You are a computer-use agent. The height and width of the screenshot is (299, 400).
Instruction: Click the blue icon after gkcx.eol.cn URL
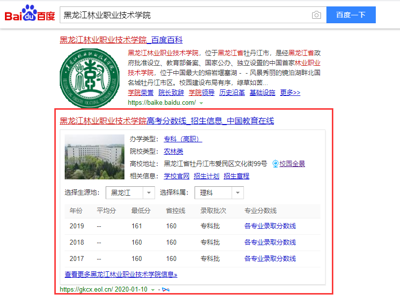166,290
